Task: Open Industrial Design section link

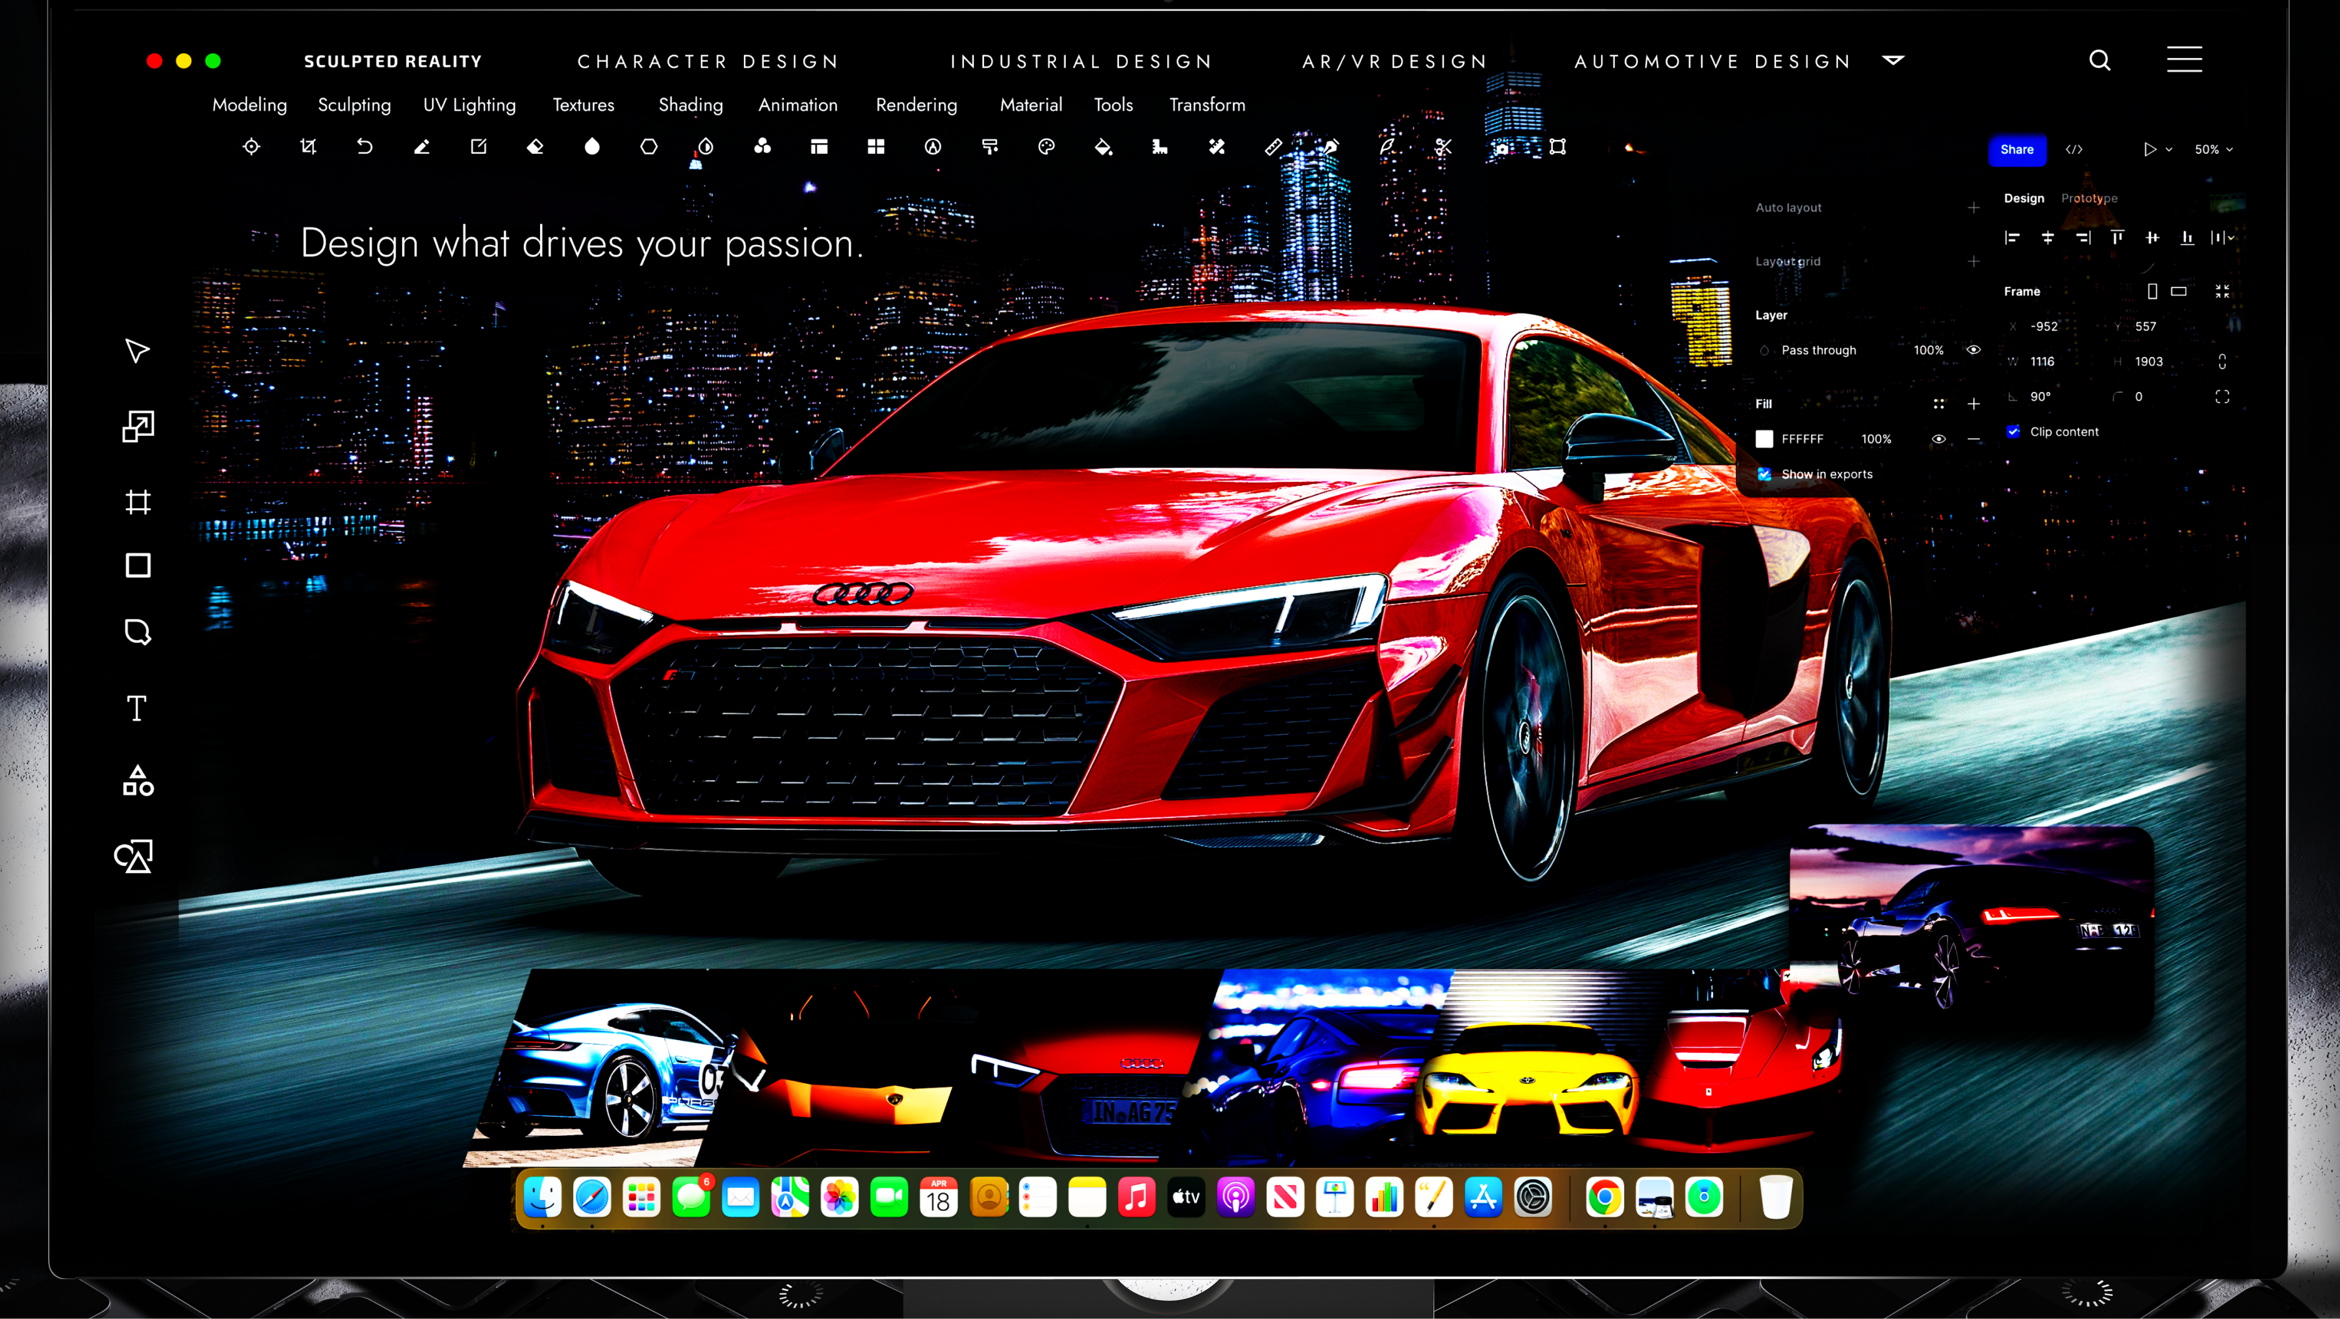Action: click(x=1081, y=62)
